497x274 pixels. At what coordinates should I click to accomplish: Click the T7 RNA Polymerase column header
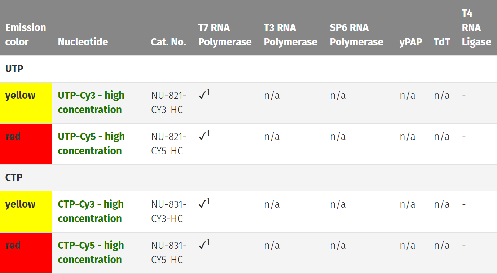click(x=225, y=35)
